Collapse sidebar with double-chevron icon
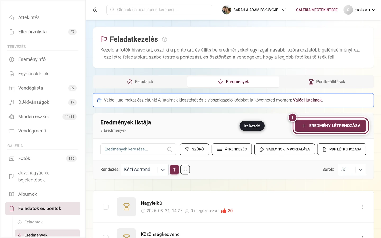 pyautogui.click(x=95, y=10)
